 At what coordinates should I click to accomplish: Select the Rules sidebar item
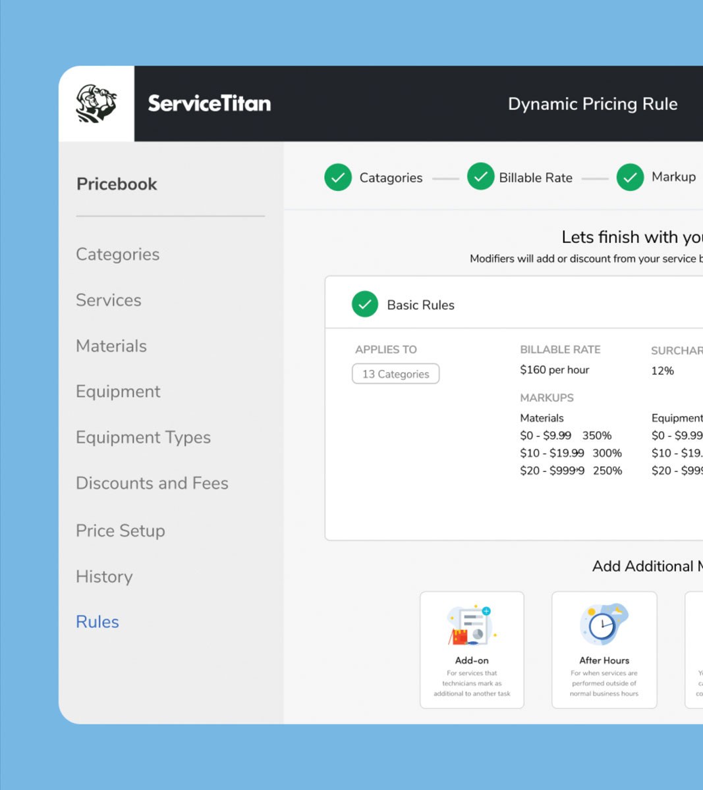point(97,621)
